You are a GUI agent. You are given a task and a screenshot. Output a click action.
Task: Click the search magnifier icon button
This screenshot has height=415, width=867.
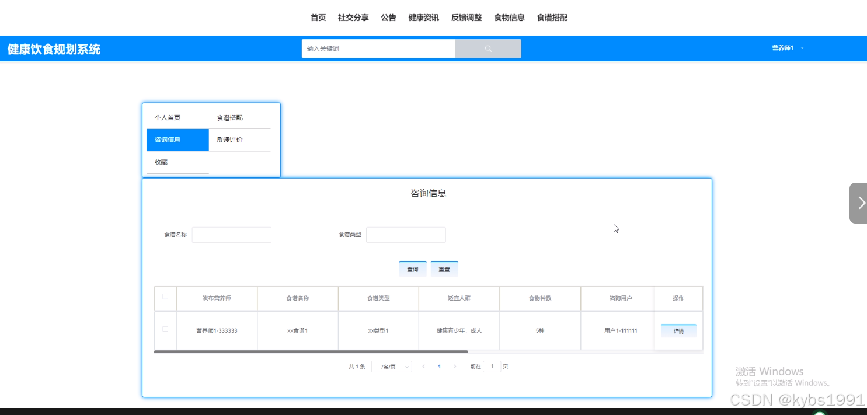click(488, 48)
